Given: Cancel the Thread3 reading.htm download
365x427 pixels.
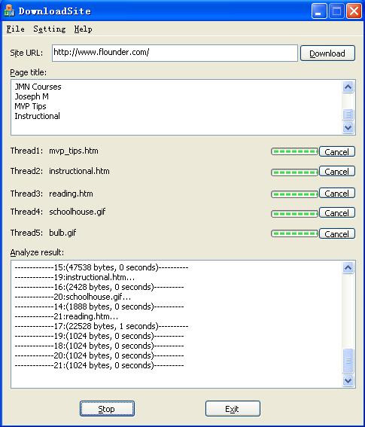Looking at the screenshot, I should click(337, 194).
